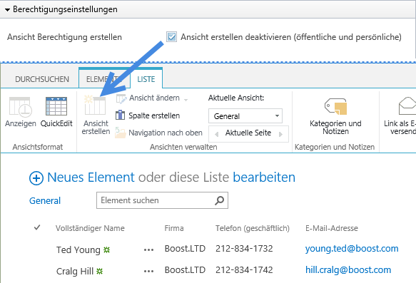The height and width of the screenshot is (283, 416).
Task: Go to next page arrow beside Aktuelle Seite
Action: pos(280,134)
